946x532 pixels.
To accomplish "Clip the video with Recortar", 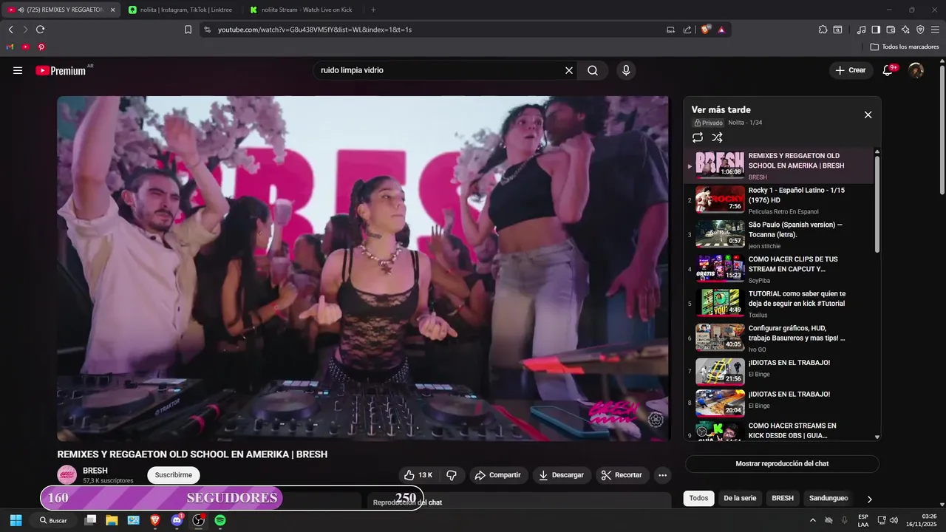I will click(622, 475).
